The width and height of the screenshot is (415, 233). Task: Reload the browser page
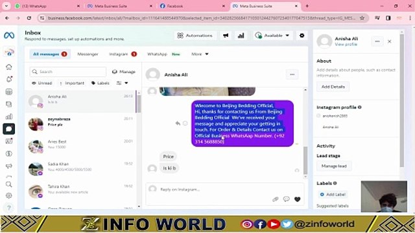pyautogui.click(x=29, y=18)
